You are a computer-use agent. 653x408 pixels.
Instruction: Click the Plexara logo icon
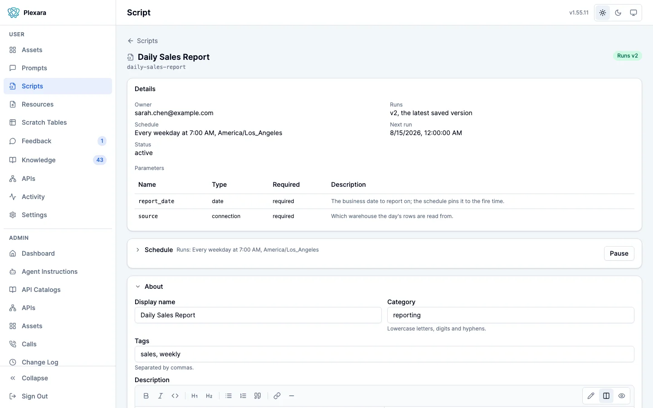tap(14, 13)
